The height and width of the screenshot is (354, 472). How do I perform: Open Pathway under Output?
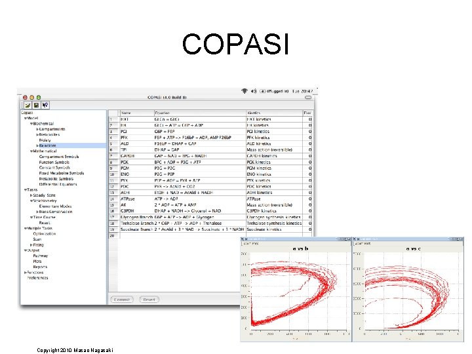click(x=41, y=256)
